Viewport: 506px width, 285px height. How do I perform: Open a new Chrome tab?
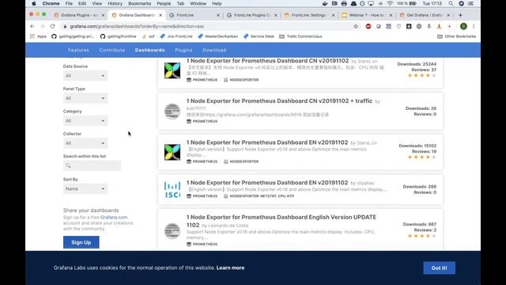pyautogui.click(x=460, y=15)
